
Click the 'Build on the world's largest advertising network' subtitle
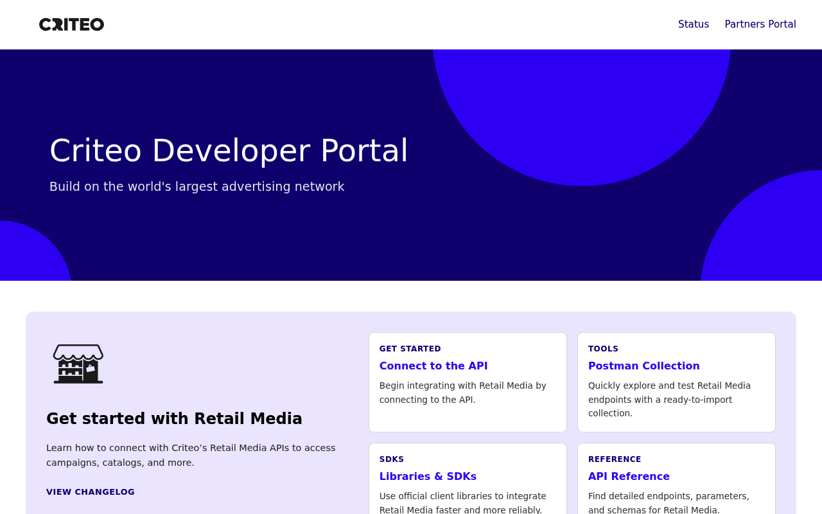197,187
